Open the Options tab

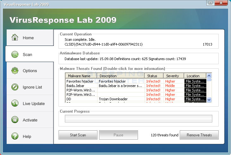(30, 70)
